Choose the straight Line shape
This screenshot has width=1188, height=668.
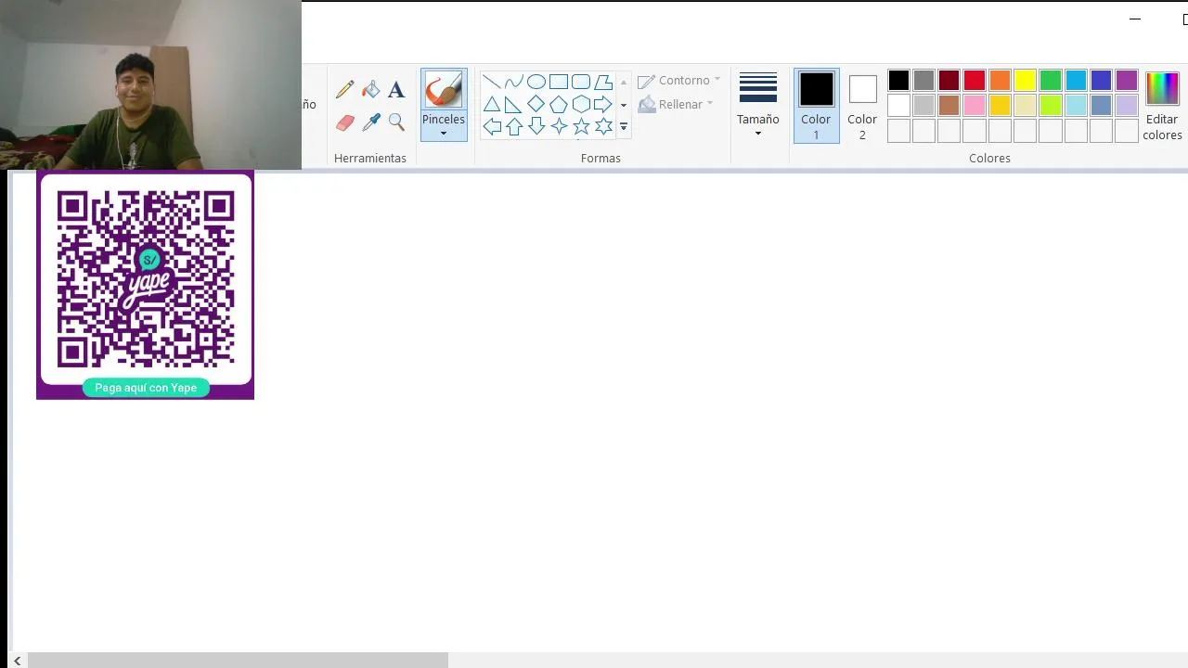(x=492, y=82)
